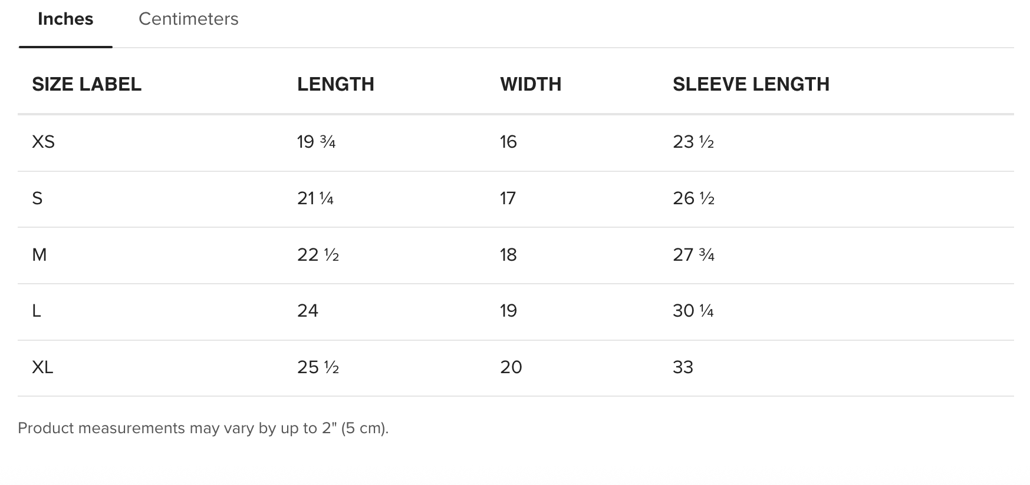The width and height of the screenshot is (1030, 485).
Task: Click the L length value 24
Action: 308,311
